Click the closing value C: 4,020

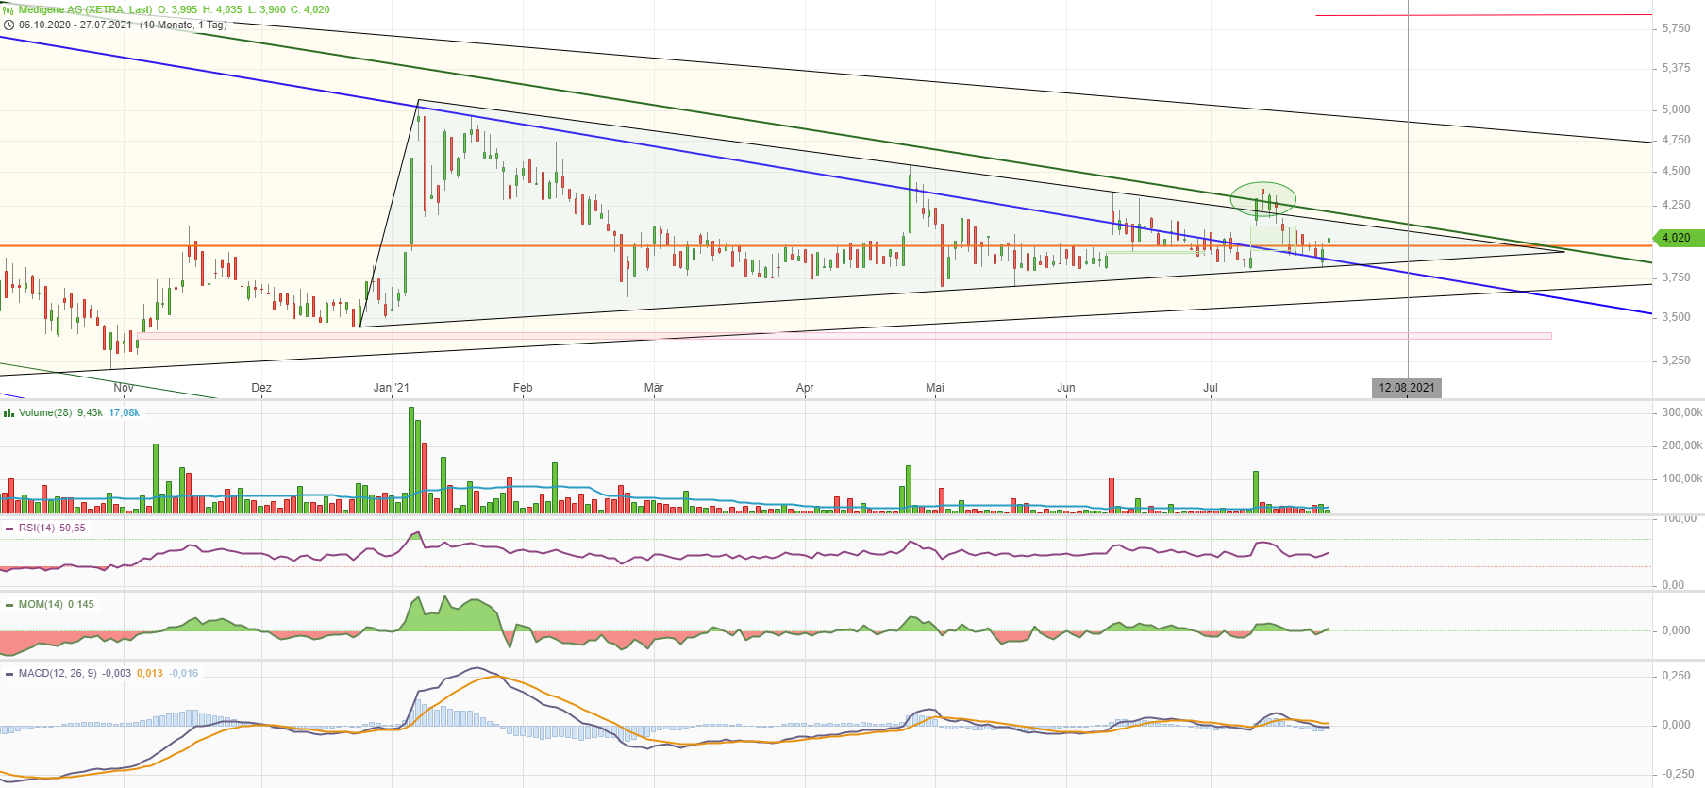310,9
